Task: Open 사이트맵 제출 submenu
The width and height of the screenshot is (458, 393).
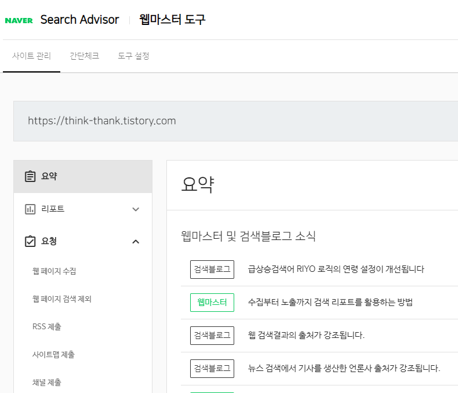Action: coord(53,355)
